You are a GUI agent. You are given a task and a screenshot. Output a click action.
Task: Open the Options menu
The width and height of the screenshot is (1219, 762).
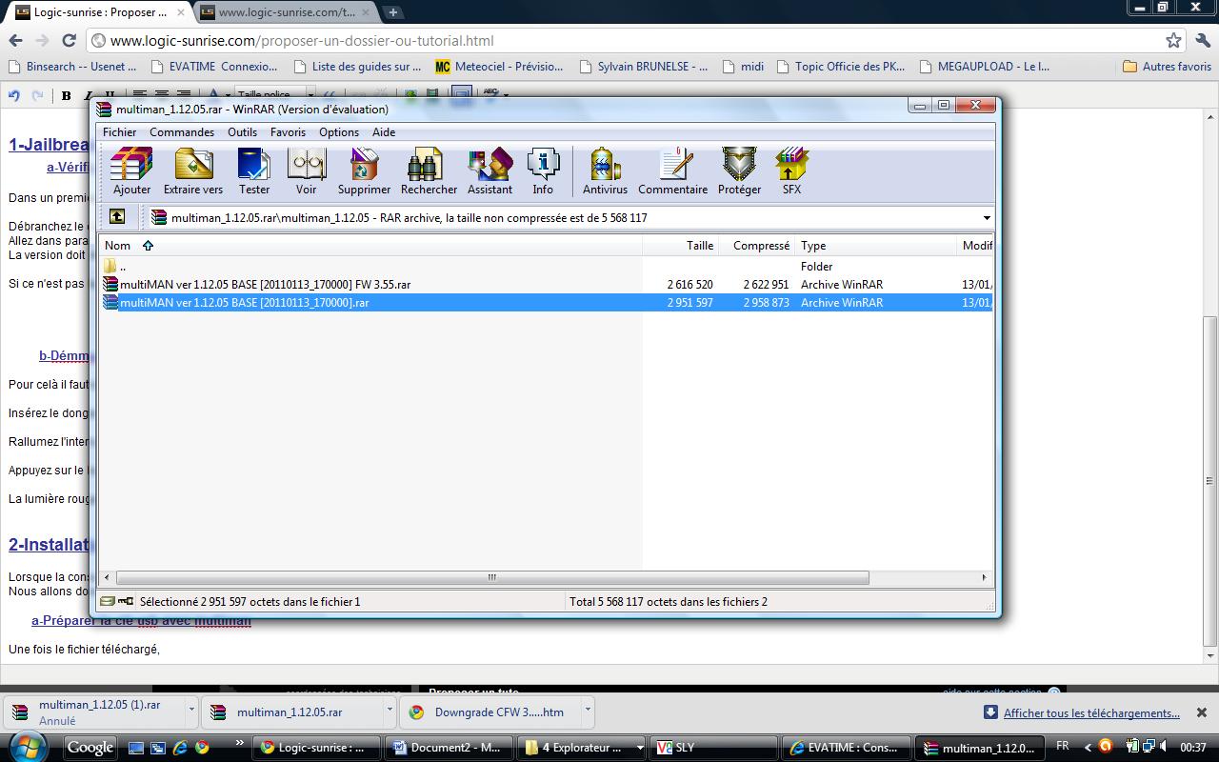pyautogui.click(x=338, y=132)
